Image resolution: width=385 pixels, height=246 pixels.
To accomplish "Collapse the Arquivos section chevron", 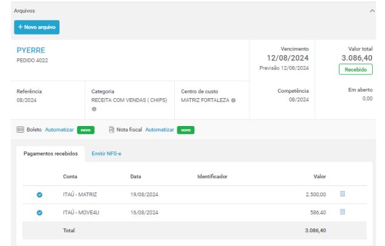I will click(372, 11).
